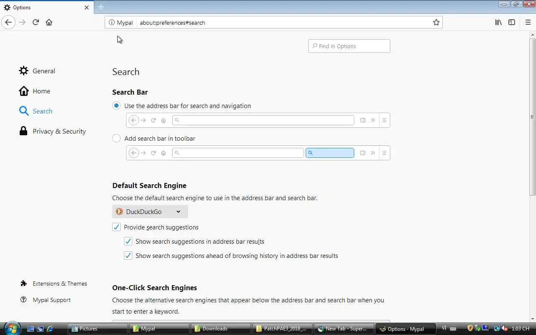Select the Options tab
The height and width of the screenshot is (335, 536).
coord(46,7)
